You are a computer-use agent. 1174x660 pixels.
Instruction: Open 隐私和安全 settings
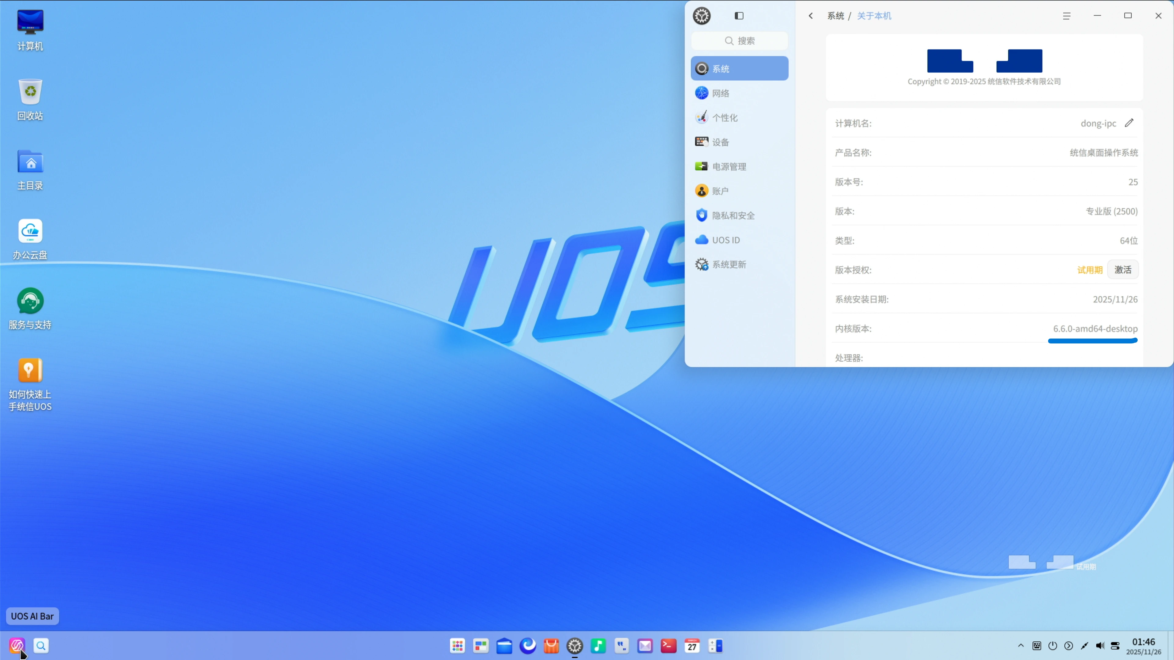[x=739, y=215]
